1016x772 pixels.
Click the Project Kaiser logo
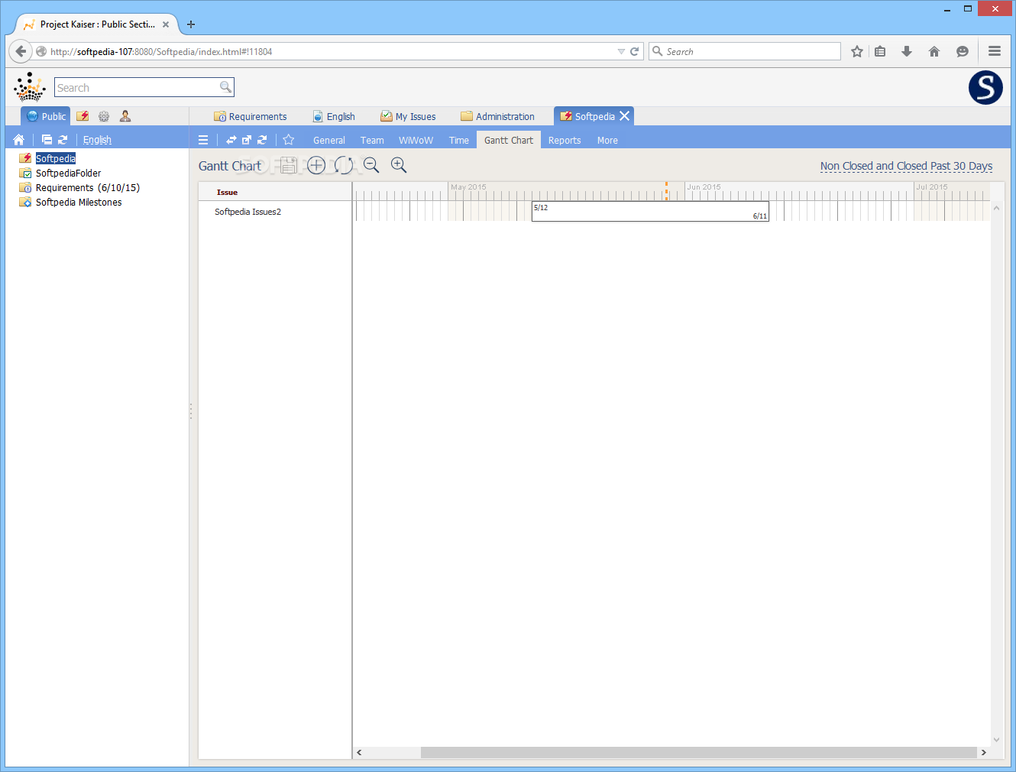click(x=30, y=87)
